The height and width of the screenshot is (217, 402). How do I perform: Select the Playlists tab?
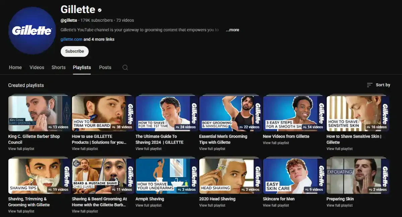[x=82, y=67]
